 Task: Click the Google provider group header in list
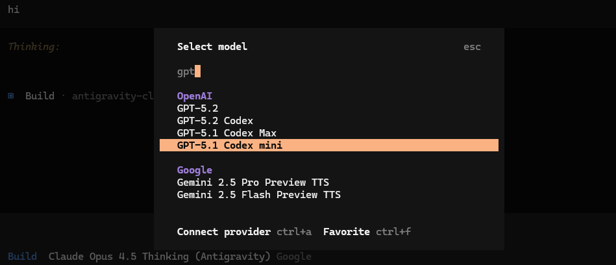point(195,170)
